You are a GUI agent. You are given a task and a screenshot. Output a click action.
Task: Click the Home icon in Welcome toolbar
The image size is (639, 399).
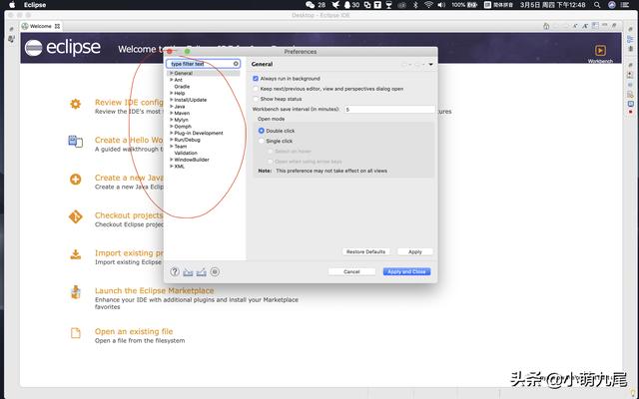point(546,26)
